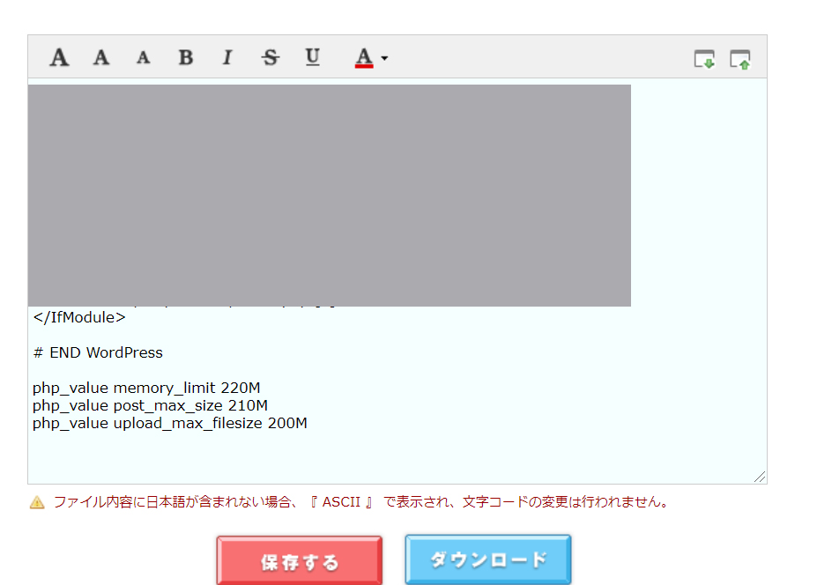Apply italic formatting to the text
817x585 pixels.
tap(227, 57)
